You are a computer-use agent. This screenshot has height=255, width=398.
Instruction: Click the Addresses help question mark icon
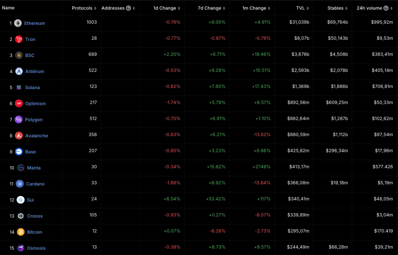128,8
